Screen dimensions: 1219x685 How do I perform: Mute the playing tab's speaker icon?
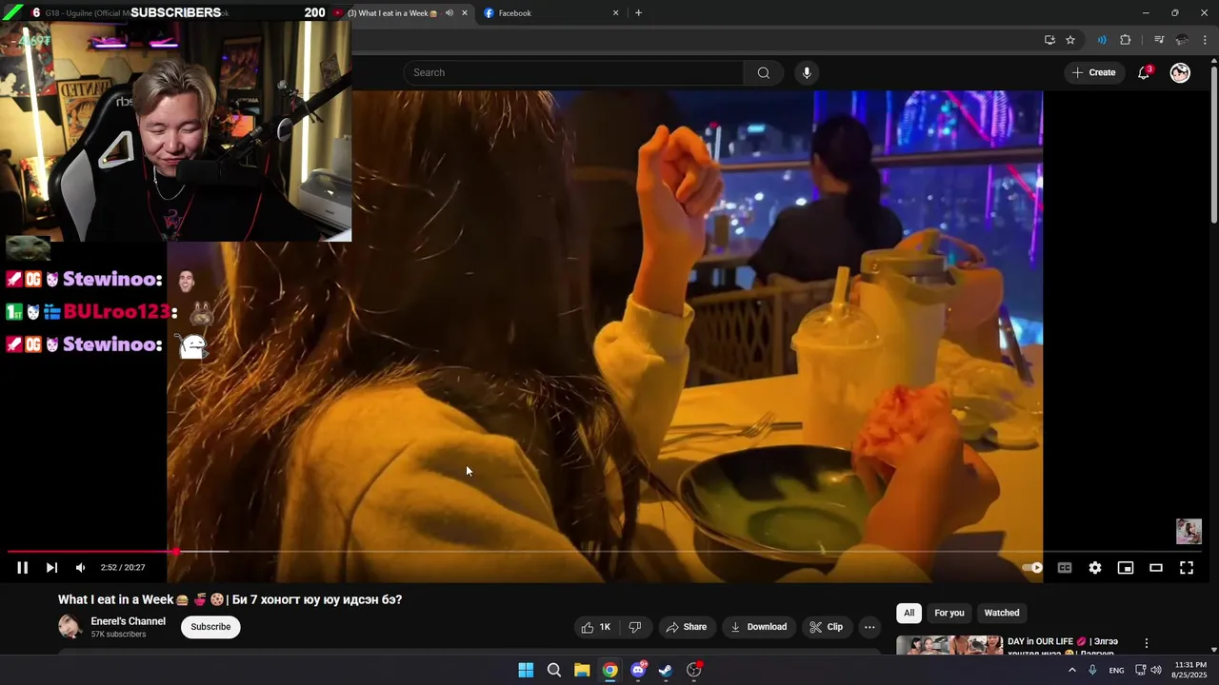point(450,13)
